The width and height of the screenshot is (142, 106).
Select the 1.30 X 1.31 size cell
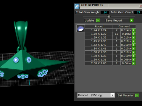99,59
